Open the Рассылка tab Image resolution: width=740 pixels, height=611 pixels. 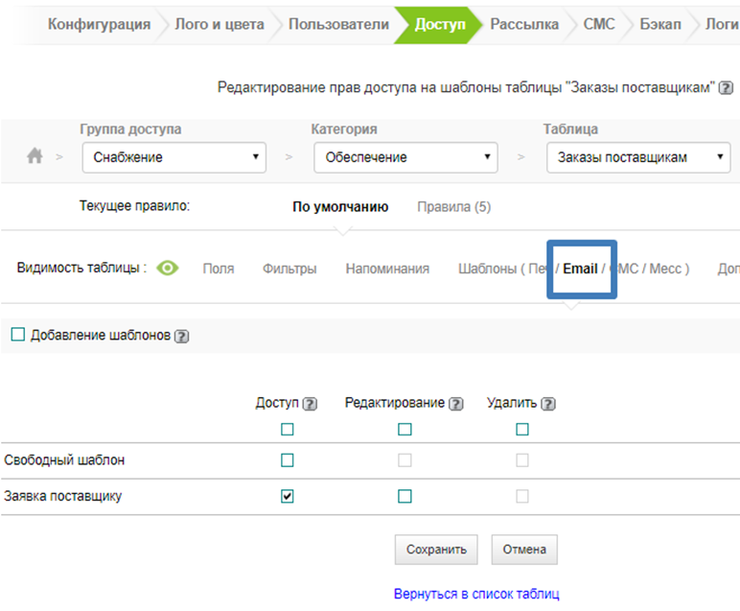coord(523,25)
